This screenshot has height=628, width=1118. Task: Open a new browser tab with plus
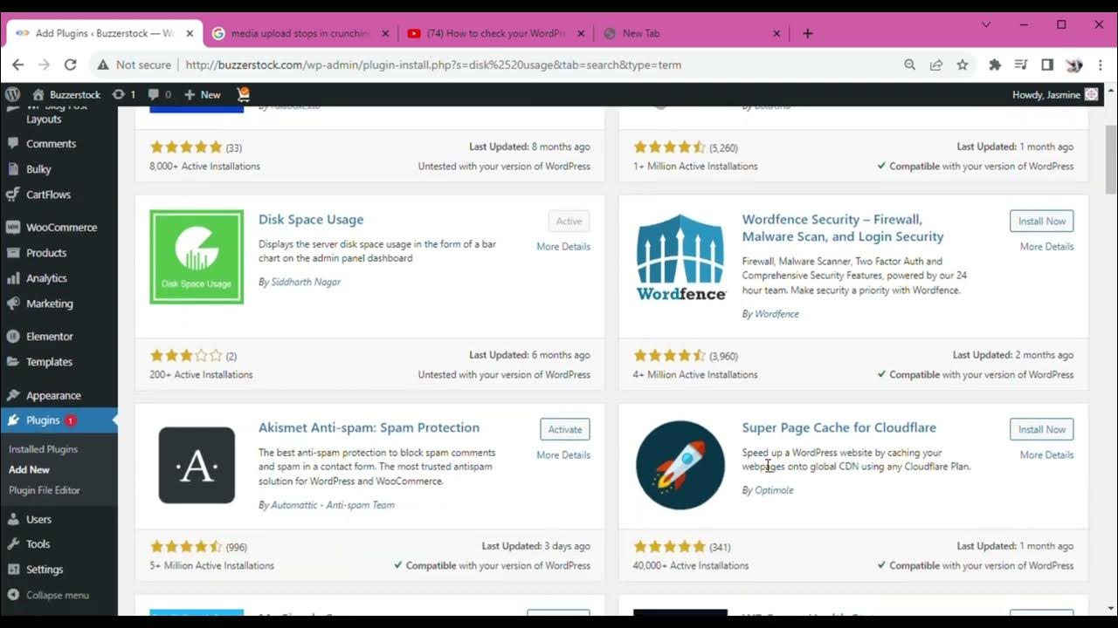(x=807, y=33)
